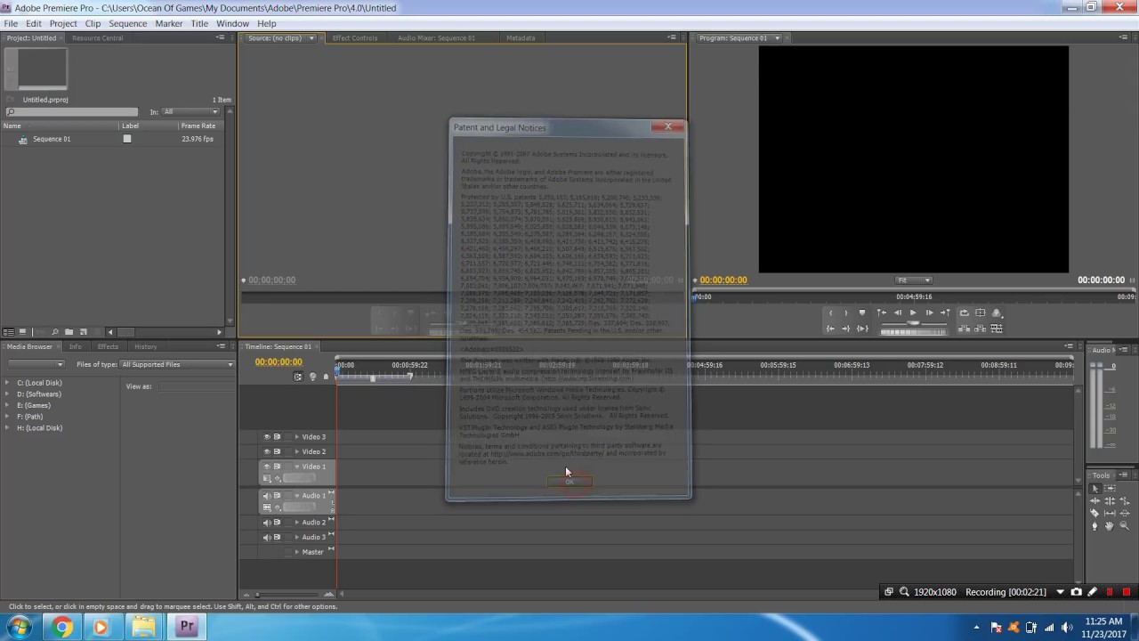Expand the Master track
1139x641 pixels.
coord(297,552)
